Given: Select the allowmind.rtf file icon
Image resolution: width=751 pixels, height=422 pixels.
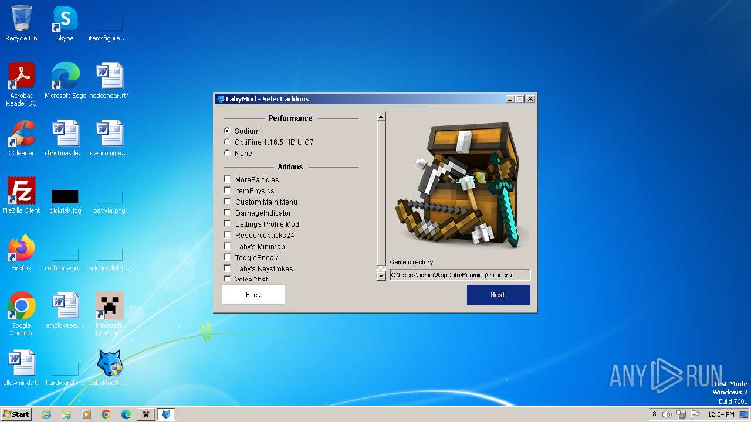Looking at the screenshot, I should tap(21, 369).
